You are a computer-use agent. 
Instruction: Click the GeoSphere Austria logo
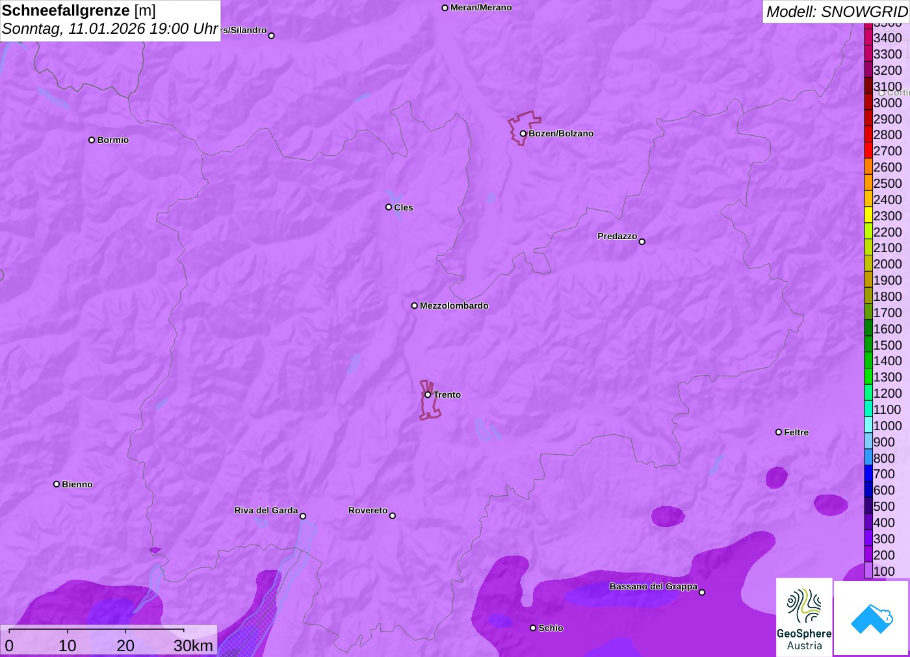point(804,617)
